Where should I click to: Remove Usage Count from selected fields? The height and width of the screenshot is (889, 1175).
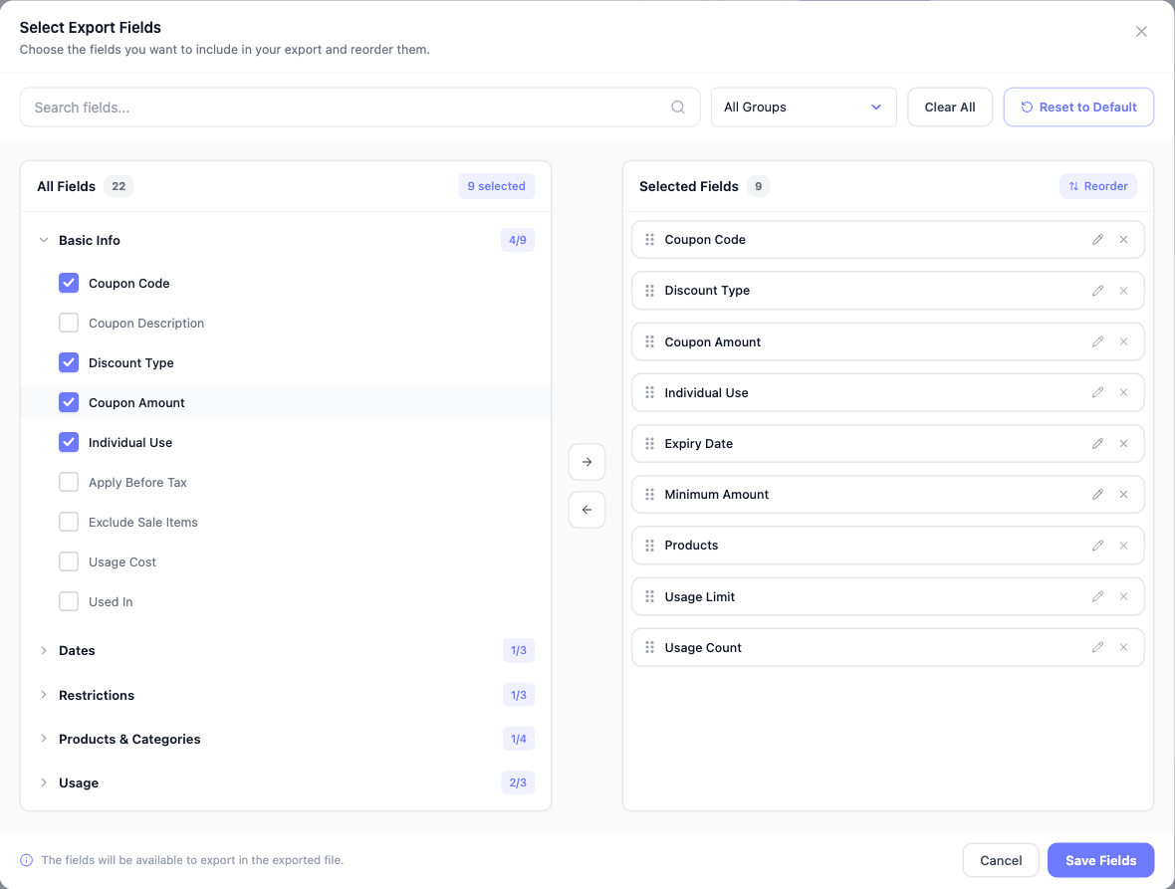click(1123, 647)
